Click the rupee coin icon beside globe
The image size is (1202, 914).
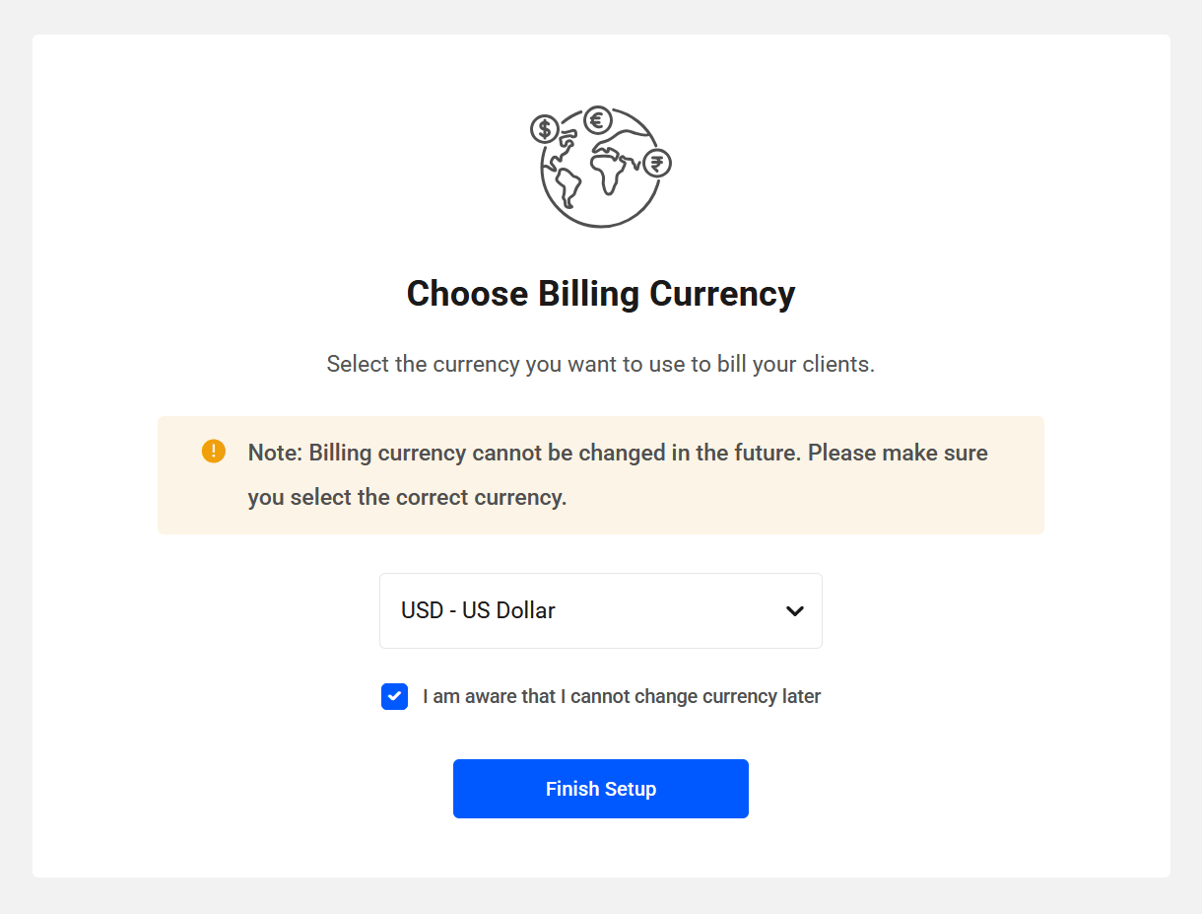pyautogui.click(x=657, y=163)
